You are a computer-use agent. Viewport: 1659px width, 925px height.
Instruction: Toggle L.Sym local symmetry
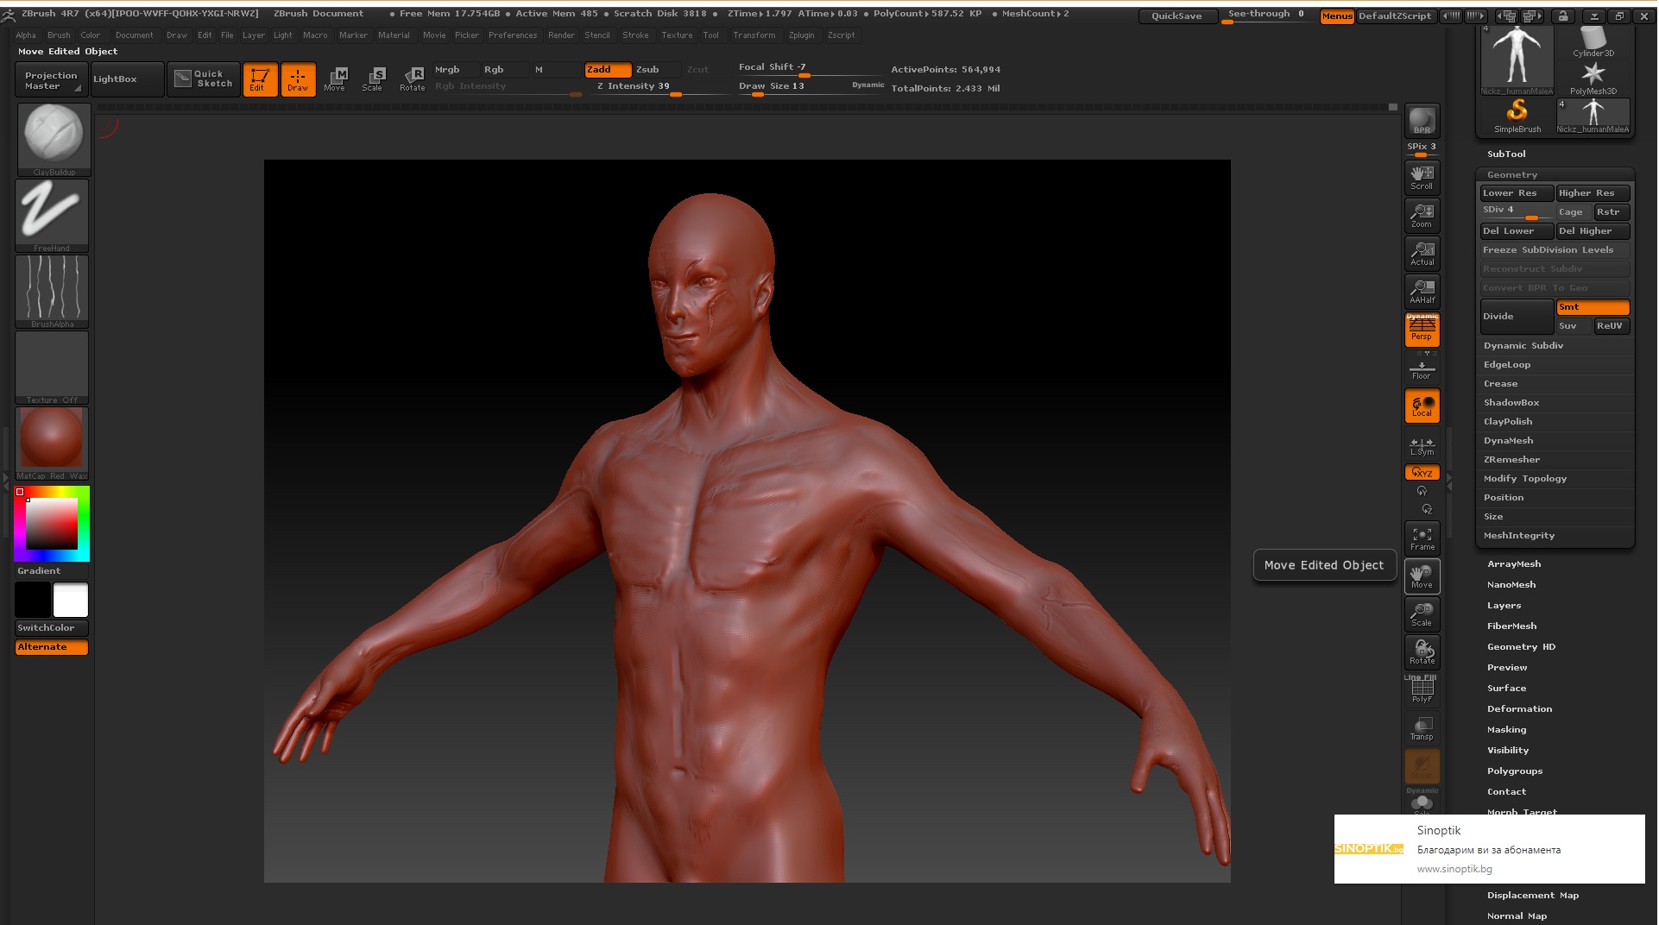1422,445
